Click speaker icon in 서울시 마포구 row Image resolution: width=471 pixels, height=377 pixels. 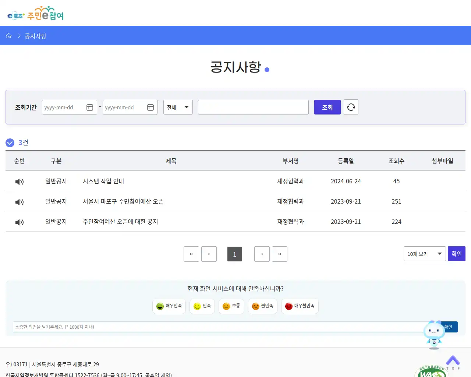pos(20,202)
